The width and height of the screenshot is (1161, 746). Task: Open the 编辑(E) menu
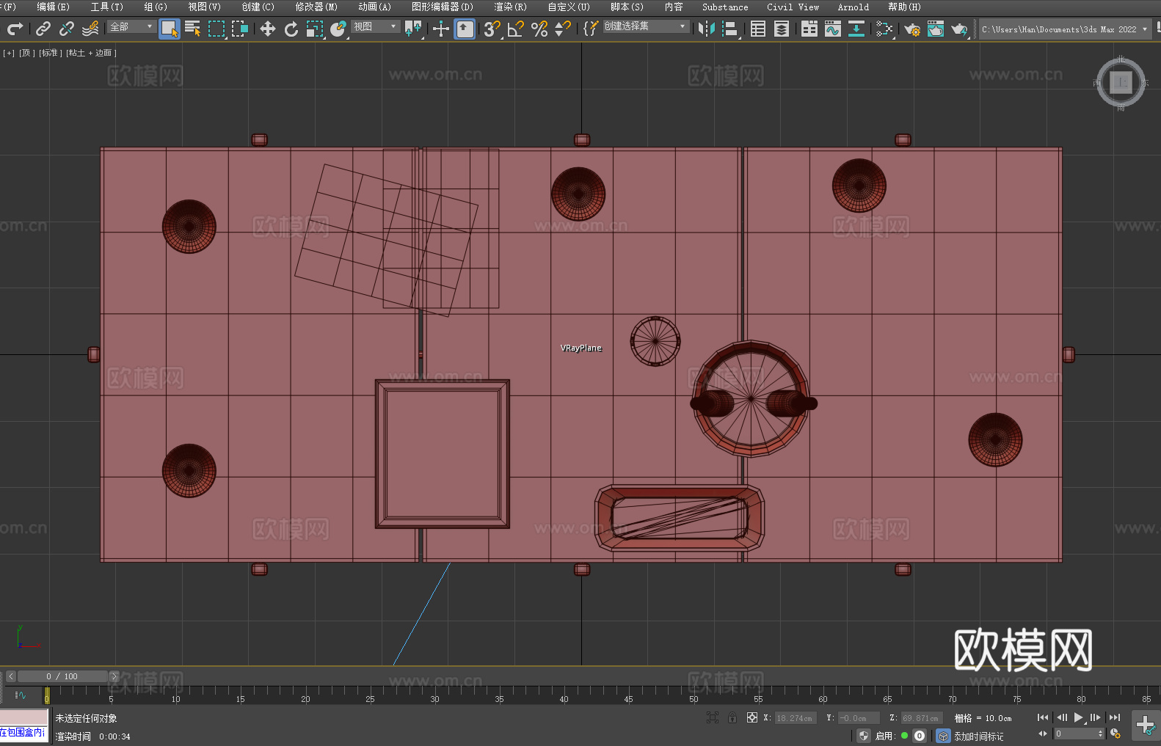(x=54, y=7)
